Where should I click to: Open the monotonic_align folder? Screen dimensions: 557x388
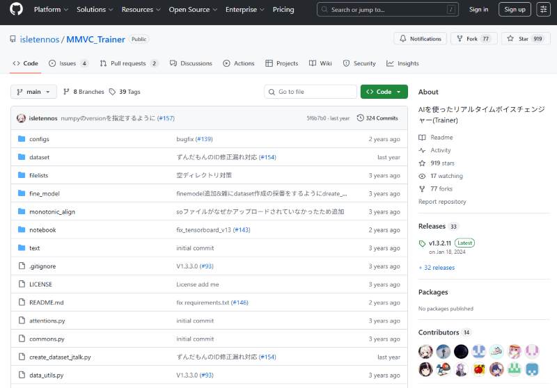(x=52, y=212)
